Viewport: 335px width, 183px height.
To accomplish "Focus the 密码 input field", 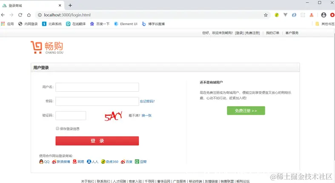I will pos(97,101).
